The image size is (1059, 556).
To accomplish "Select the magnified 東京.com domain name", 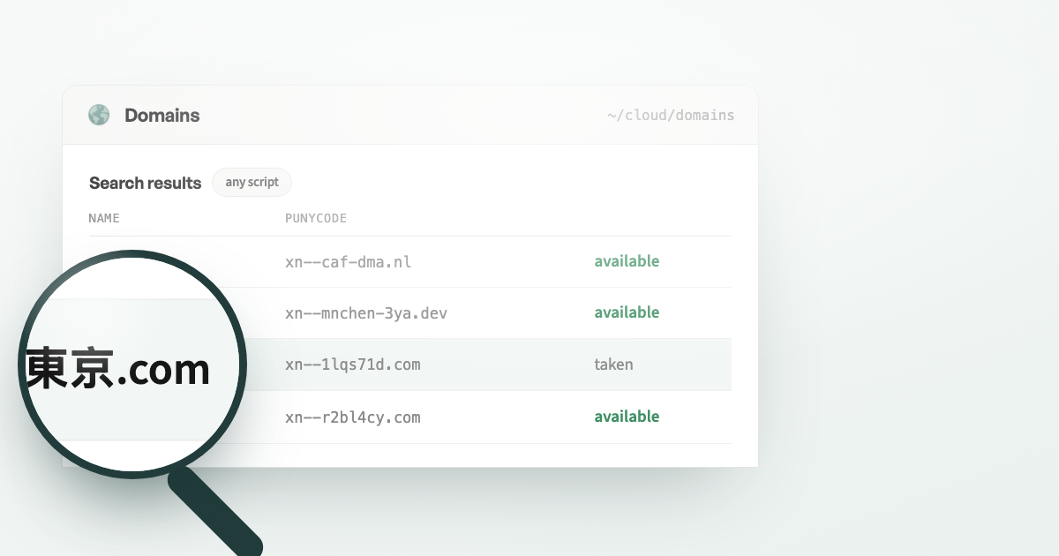I will point(117,368).
